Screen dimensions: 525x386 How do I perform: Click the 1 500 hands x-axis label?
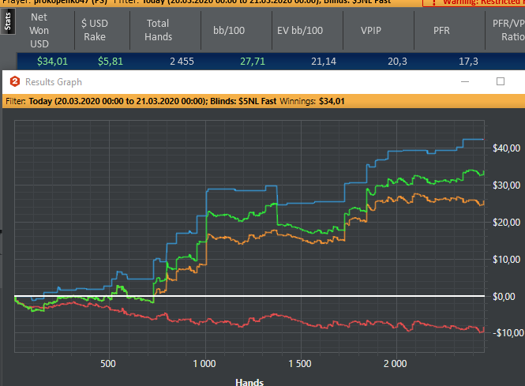300,364
